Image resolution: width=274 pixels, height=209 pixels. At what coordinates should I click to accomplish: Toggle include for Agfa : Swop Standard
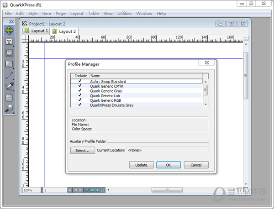tap(80, 81)
